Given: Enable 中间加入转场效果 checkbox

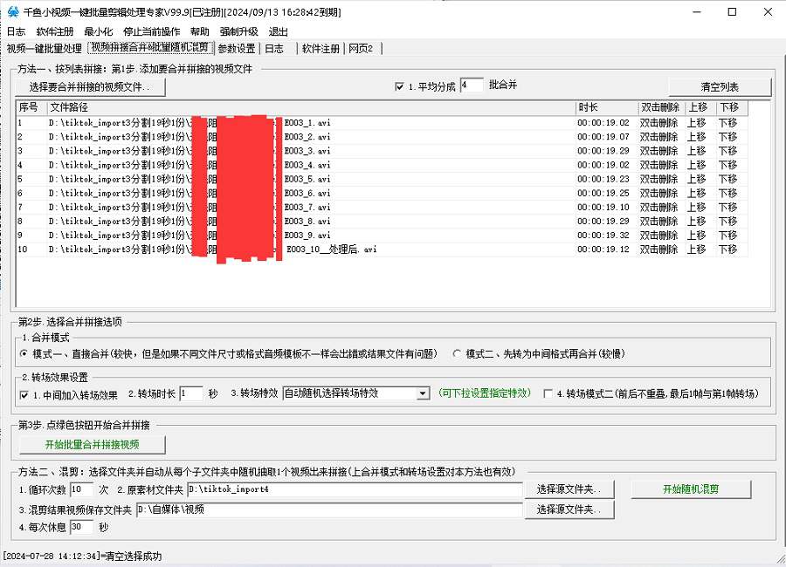Looking at the screenshot, I should click(24, 394).
